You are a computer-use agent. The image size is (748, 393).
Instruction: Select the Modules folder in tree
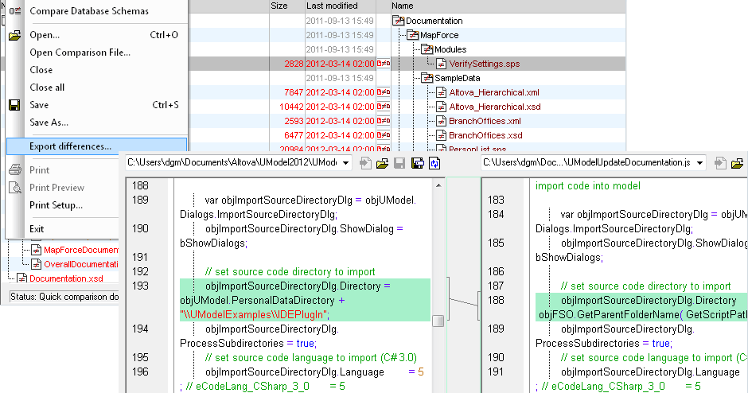pos(450,49)
